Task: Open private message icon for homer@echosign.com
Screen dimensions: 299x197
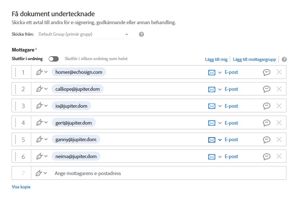Action: coord(267,72)
